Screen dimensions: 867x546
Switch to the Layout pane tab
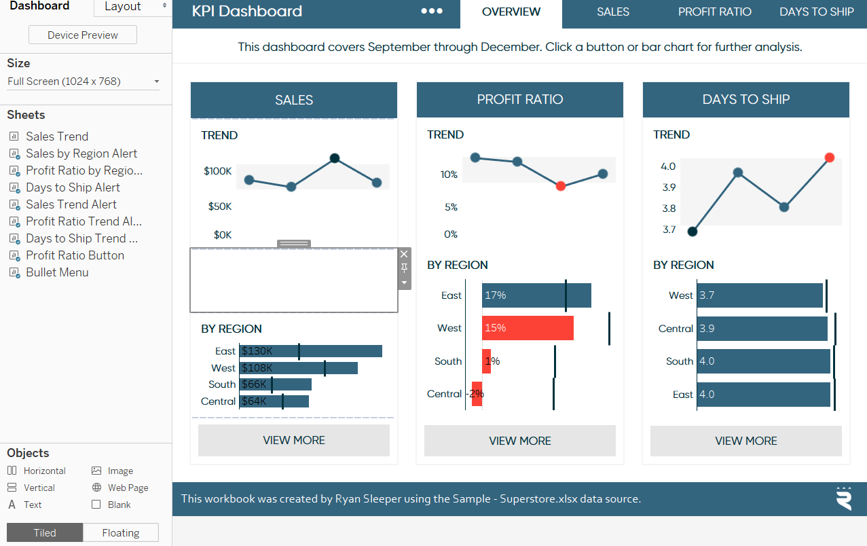(x=131, y=7)
